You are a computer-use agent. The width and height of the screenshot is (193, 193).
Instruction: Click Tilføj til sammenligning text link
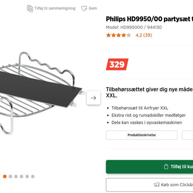tap(55, 8)
